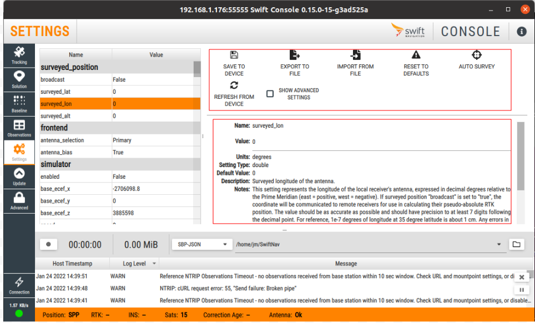This screenshot has height=323, width=535.
Task: Click the setting details panel scrollbar
Action: 521,156
